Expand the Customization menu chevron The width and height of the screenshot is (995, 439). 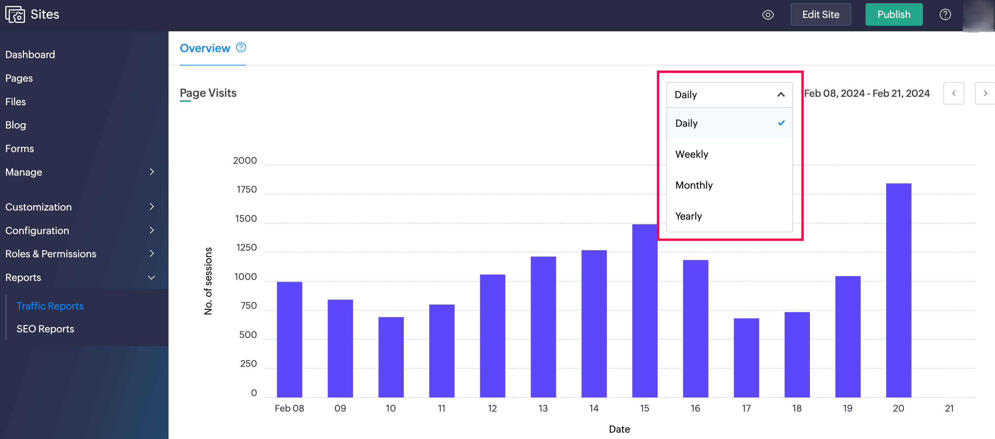152,207
